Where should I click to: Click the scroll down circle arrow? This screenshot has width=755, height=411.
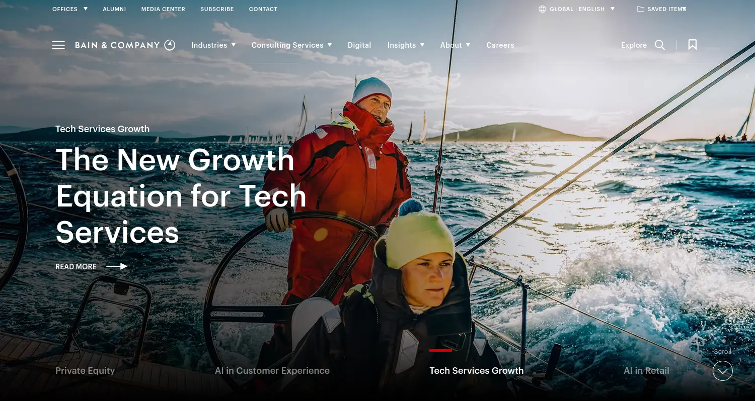pos(723,371)
